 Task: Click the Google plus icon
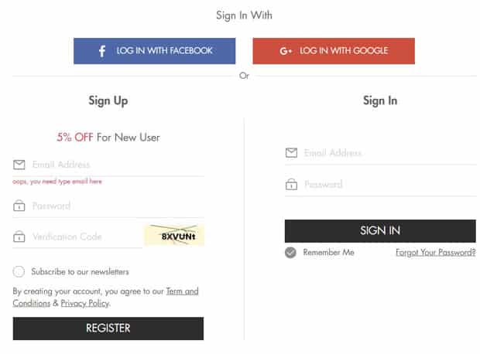tap(286, 51)
